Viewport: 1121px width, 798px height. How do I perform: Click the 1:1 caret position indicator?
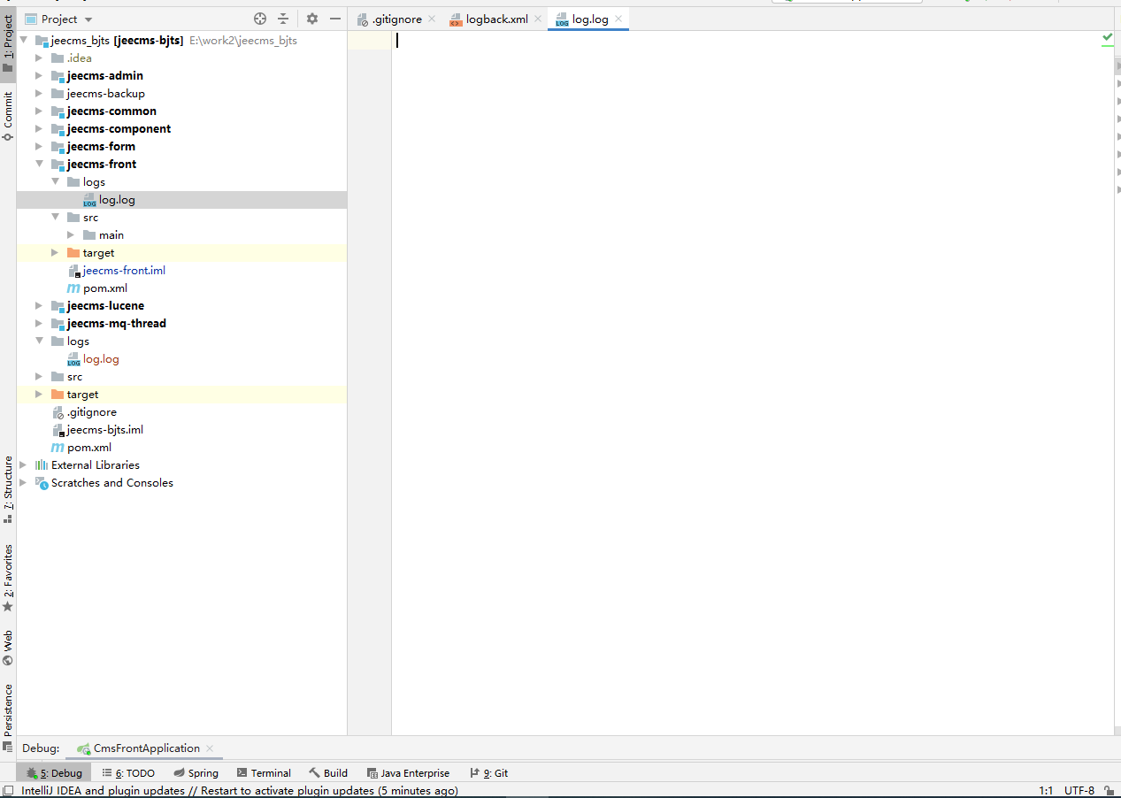click(1046, 791)
